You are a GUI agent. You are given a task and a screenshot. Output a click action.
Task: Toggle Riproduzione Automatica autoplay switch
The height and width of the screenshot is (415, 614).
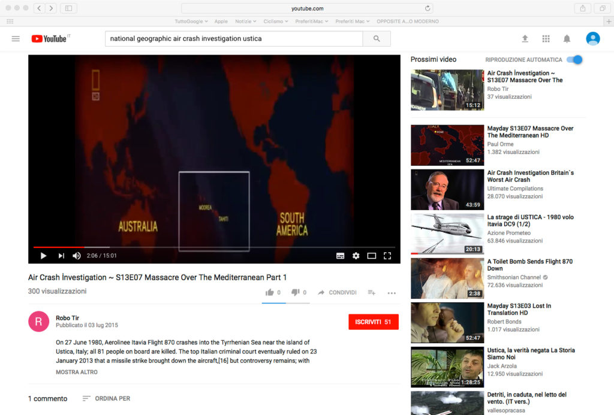[575, 60]
